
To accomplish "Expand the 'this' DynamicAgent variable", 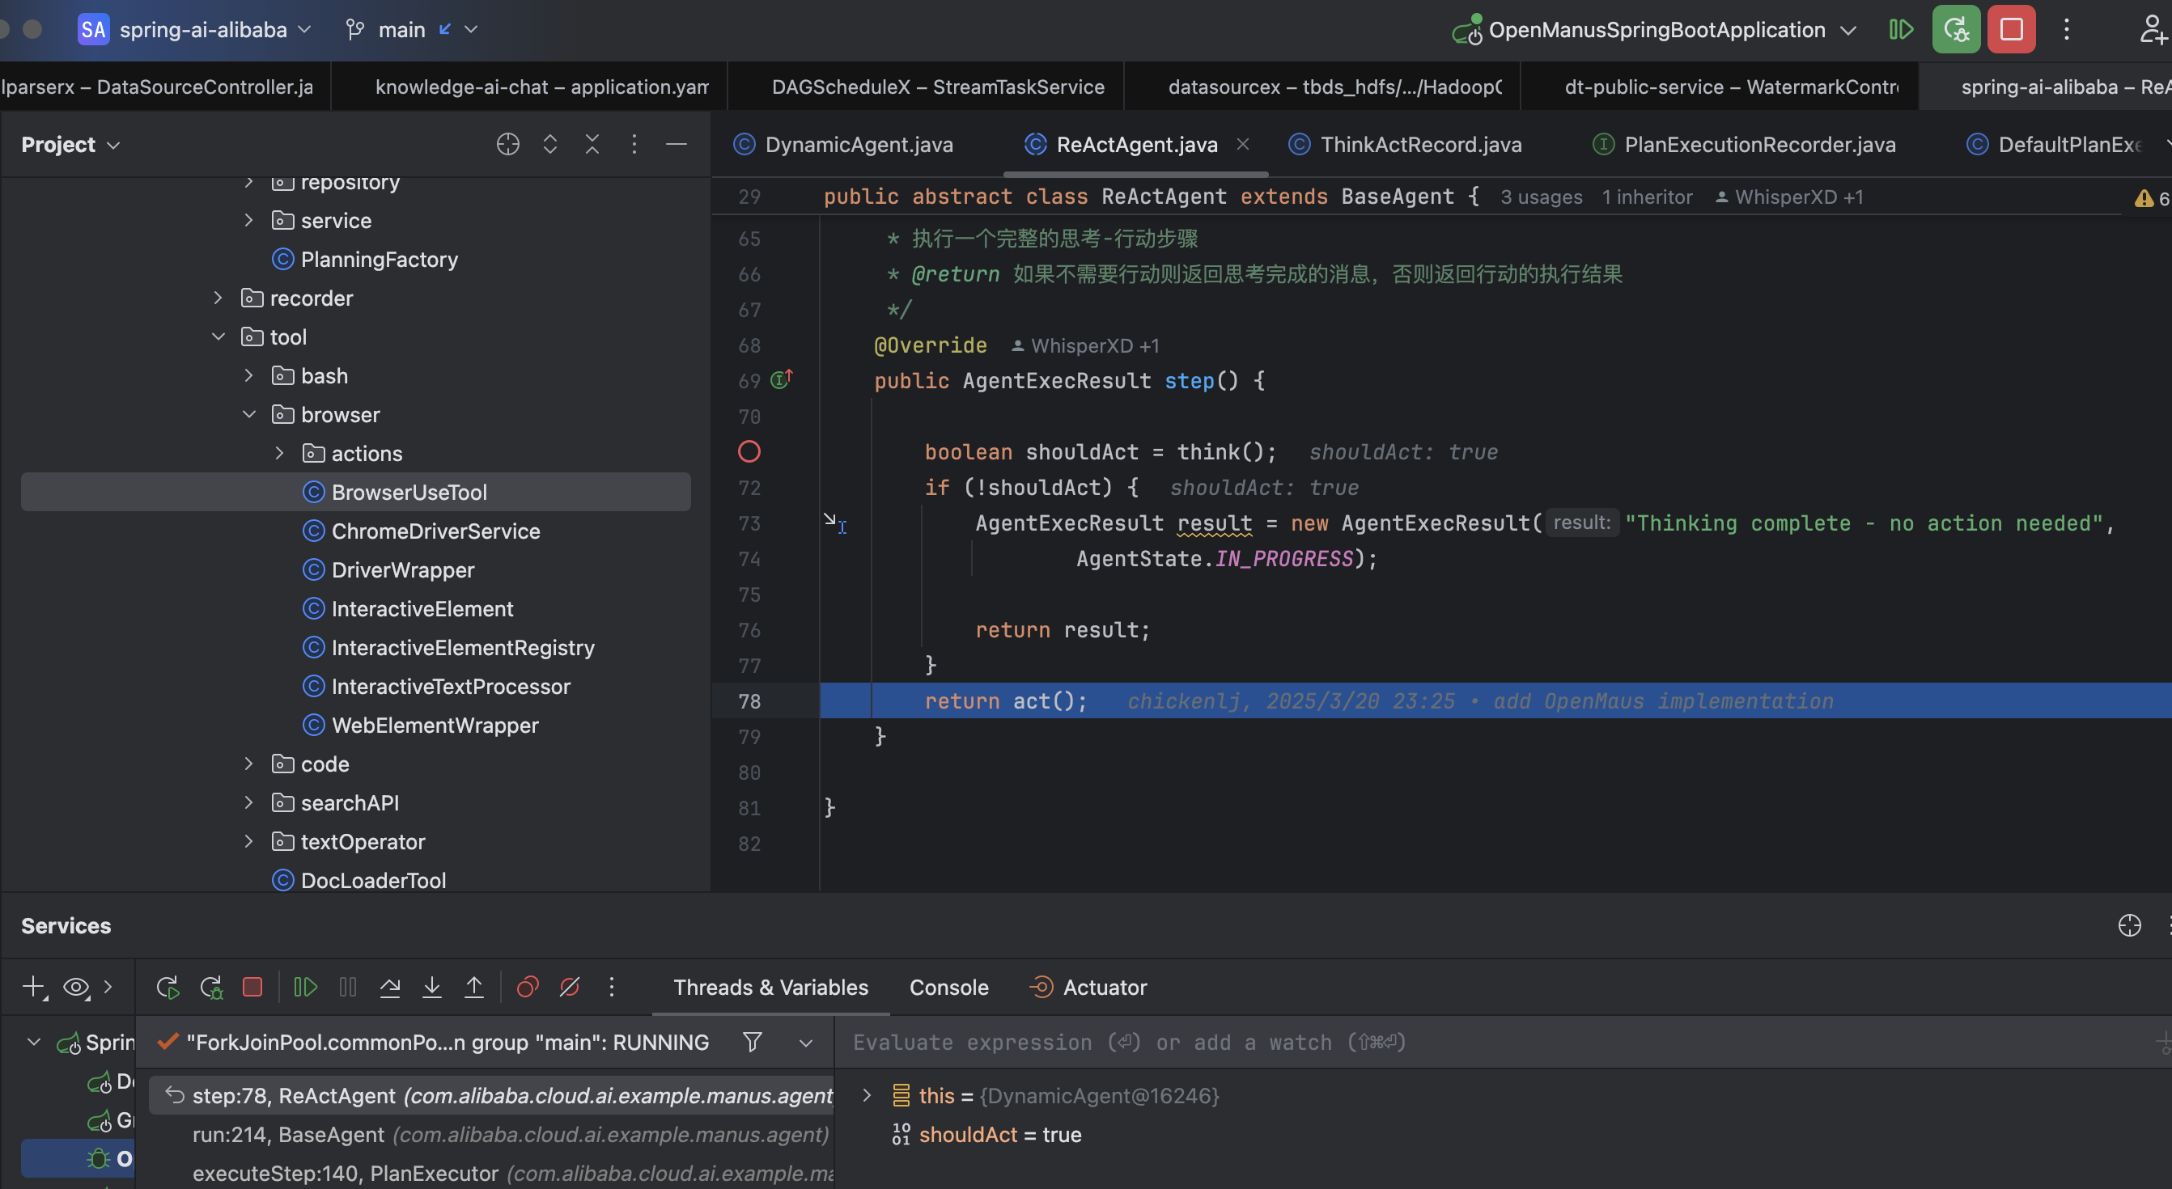I will pyautogui.click(x=866, y=1094).
